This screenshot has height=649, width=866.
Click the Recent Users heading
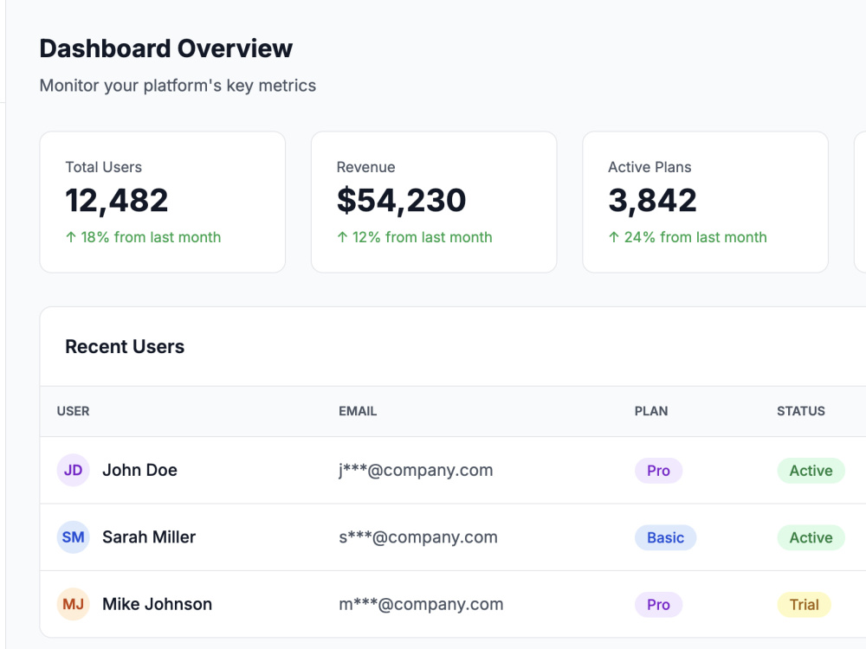click(x=125, y=347)
